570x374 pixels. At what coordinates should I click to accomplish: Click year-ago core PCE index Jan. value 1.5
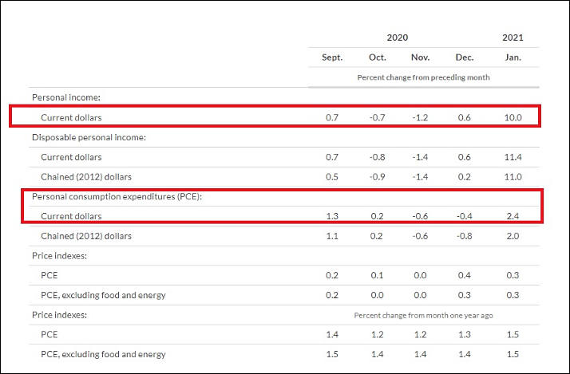pos(513,354)
